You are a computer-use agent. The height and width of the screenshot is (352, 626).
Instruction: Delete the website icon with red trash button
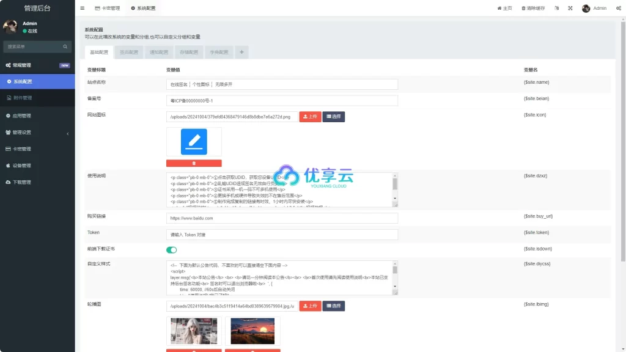[194, 163]
